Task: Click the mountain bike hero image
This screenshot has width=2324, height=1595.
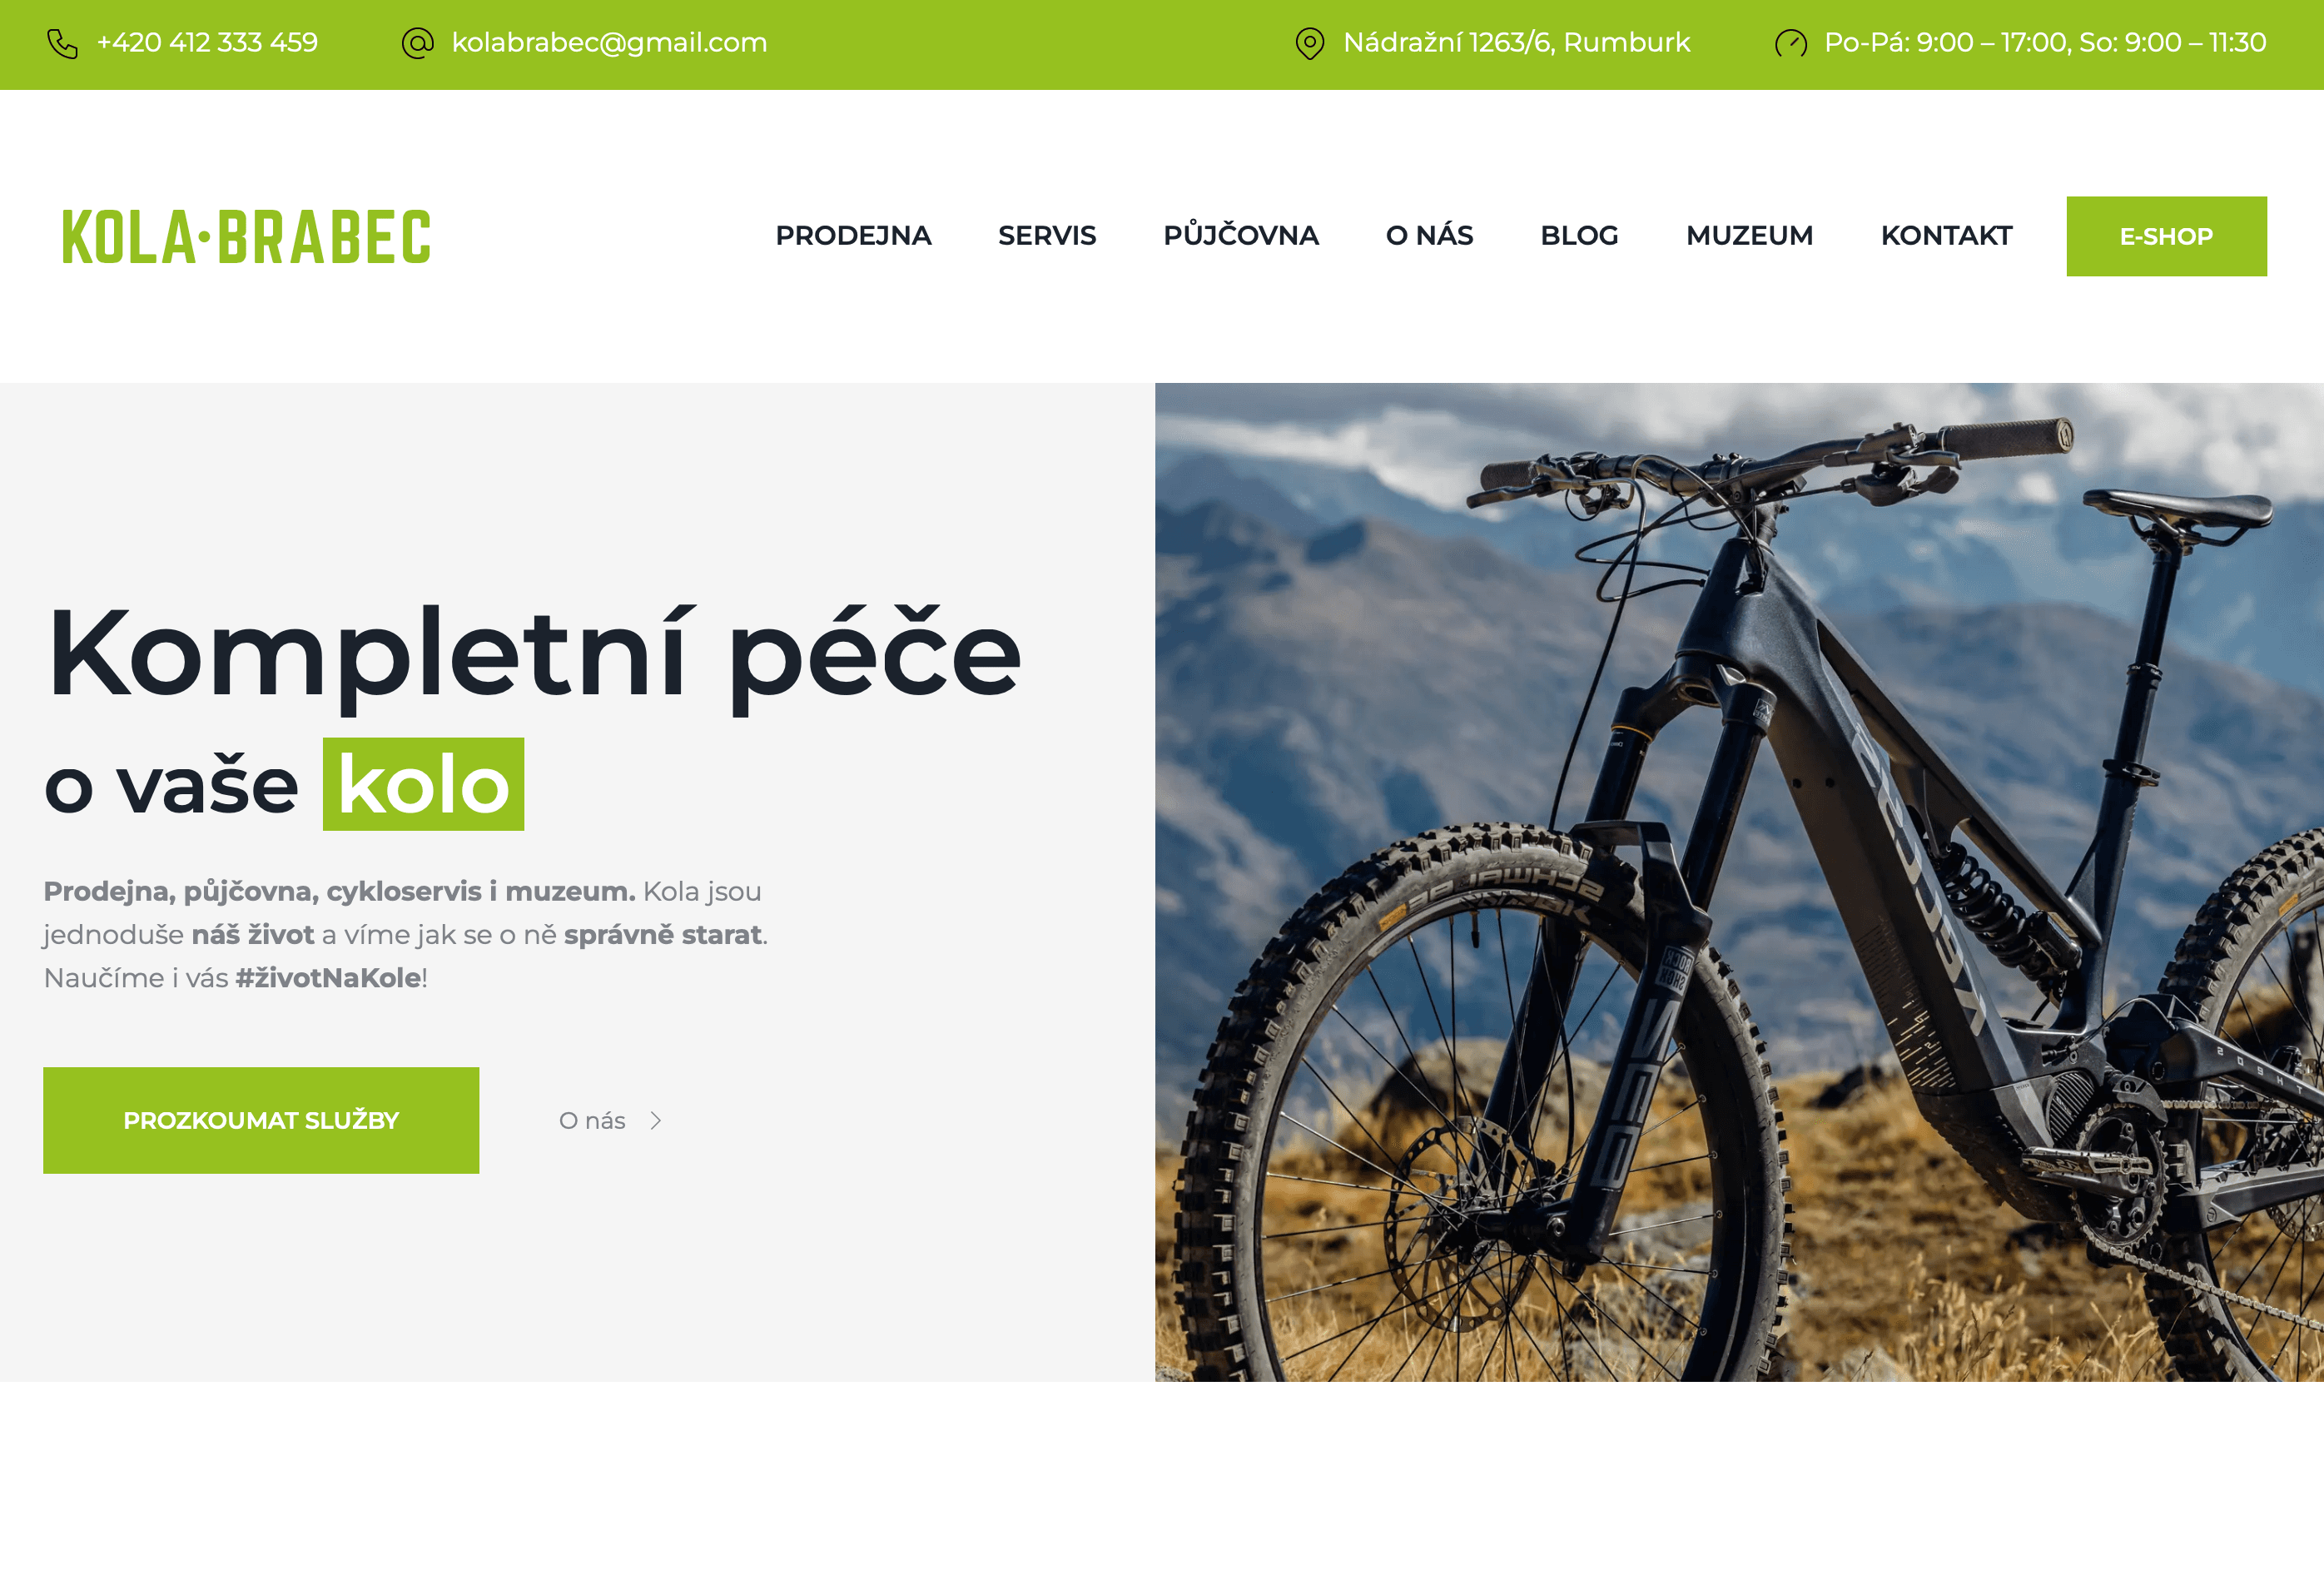Action: [1739, 882]
